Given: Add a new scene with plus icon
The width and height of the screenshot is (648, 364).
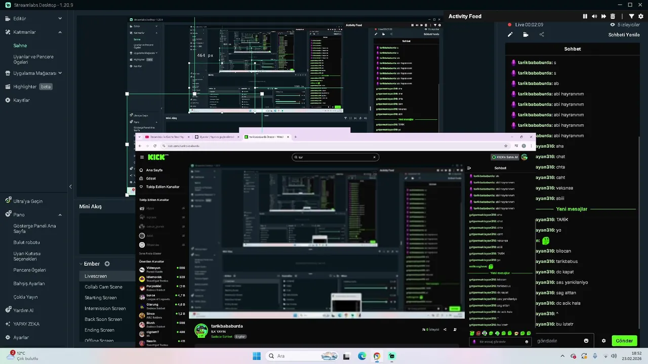Looking at the screenshot, I should 107,264.
